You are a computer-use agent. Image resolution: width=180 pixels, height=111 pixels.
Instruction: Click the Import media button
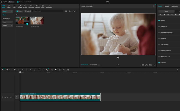coord(19,11)
